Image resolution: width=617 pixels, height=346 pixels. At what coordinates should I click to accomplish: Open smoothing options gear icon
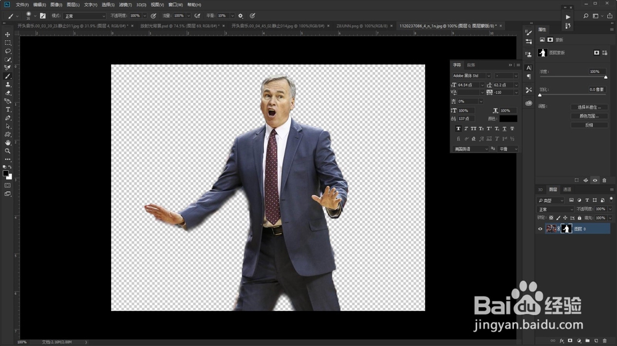pos(241,16)
